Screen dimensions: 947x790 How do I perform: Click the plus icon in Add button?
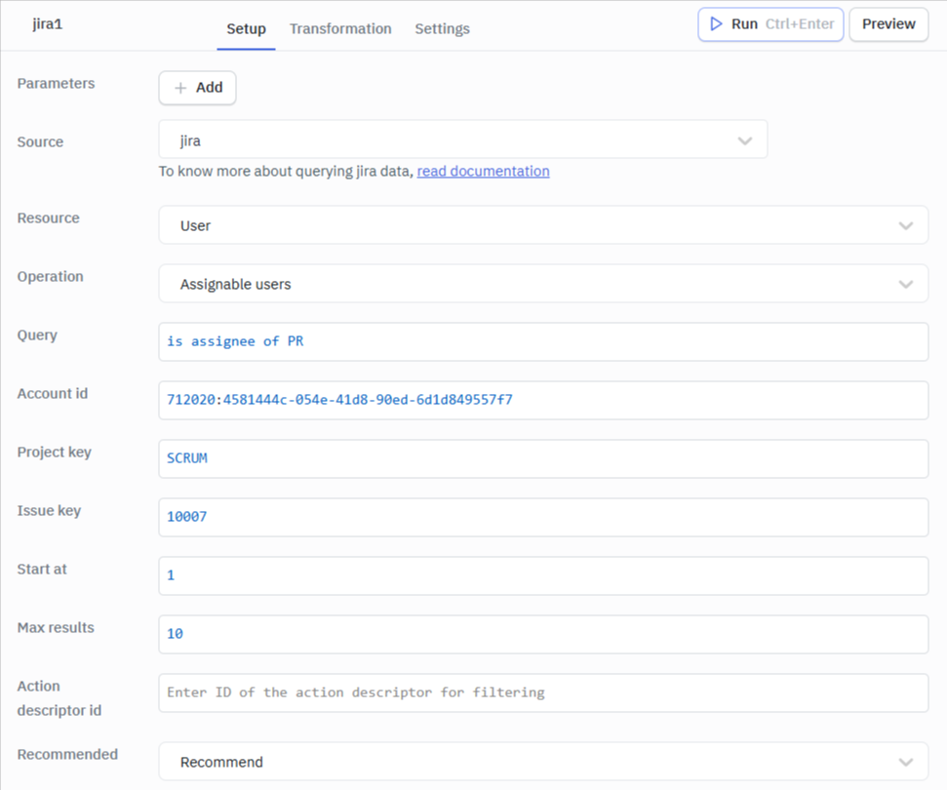point(180,88)
